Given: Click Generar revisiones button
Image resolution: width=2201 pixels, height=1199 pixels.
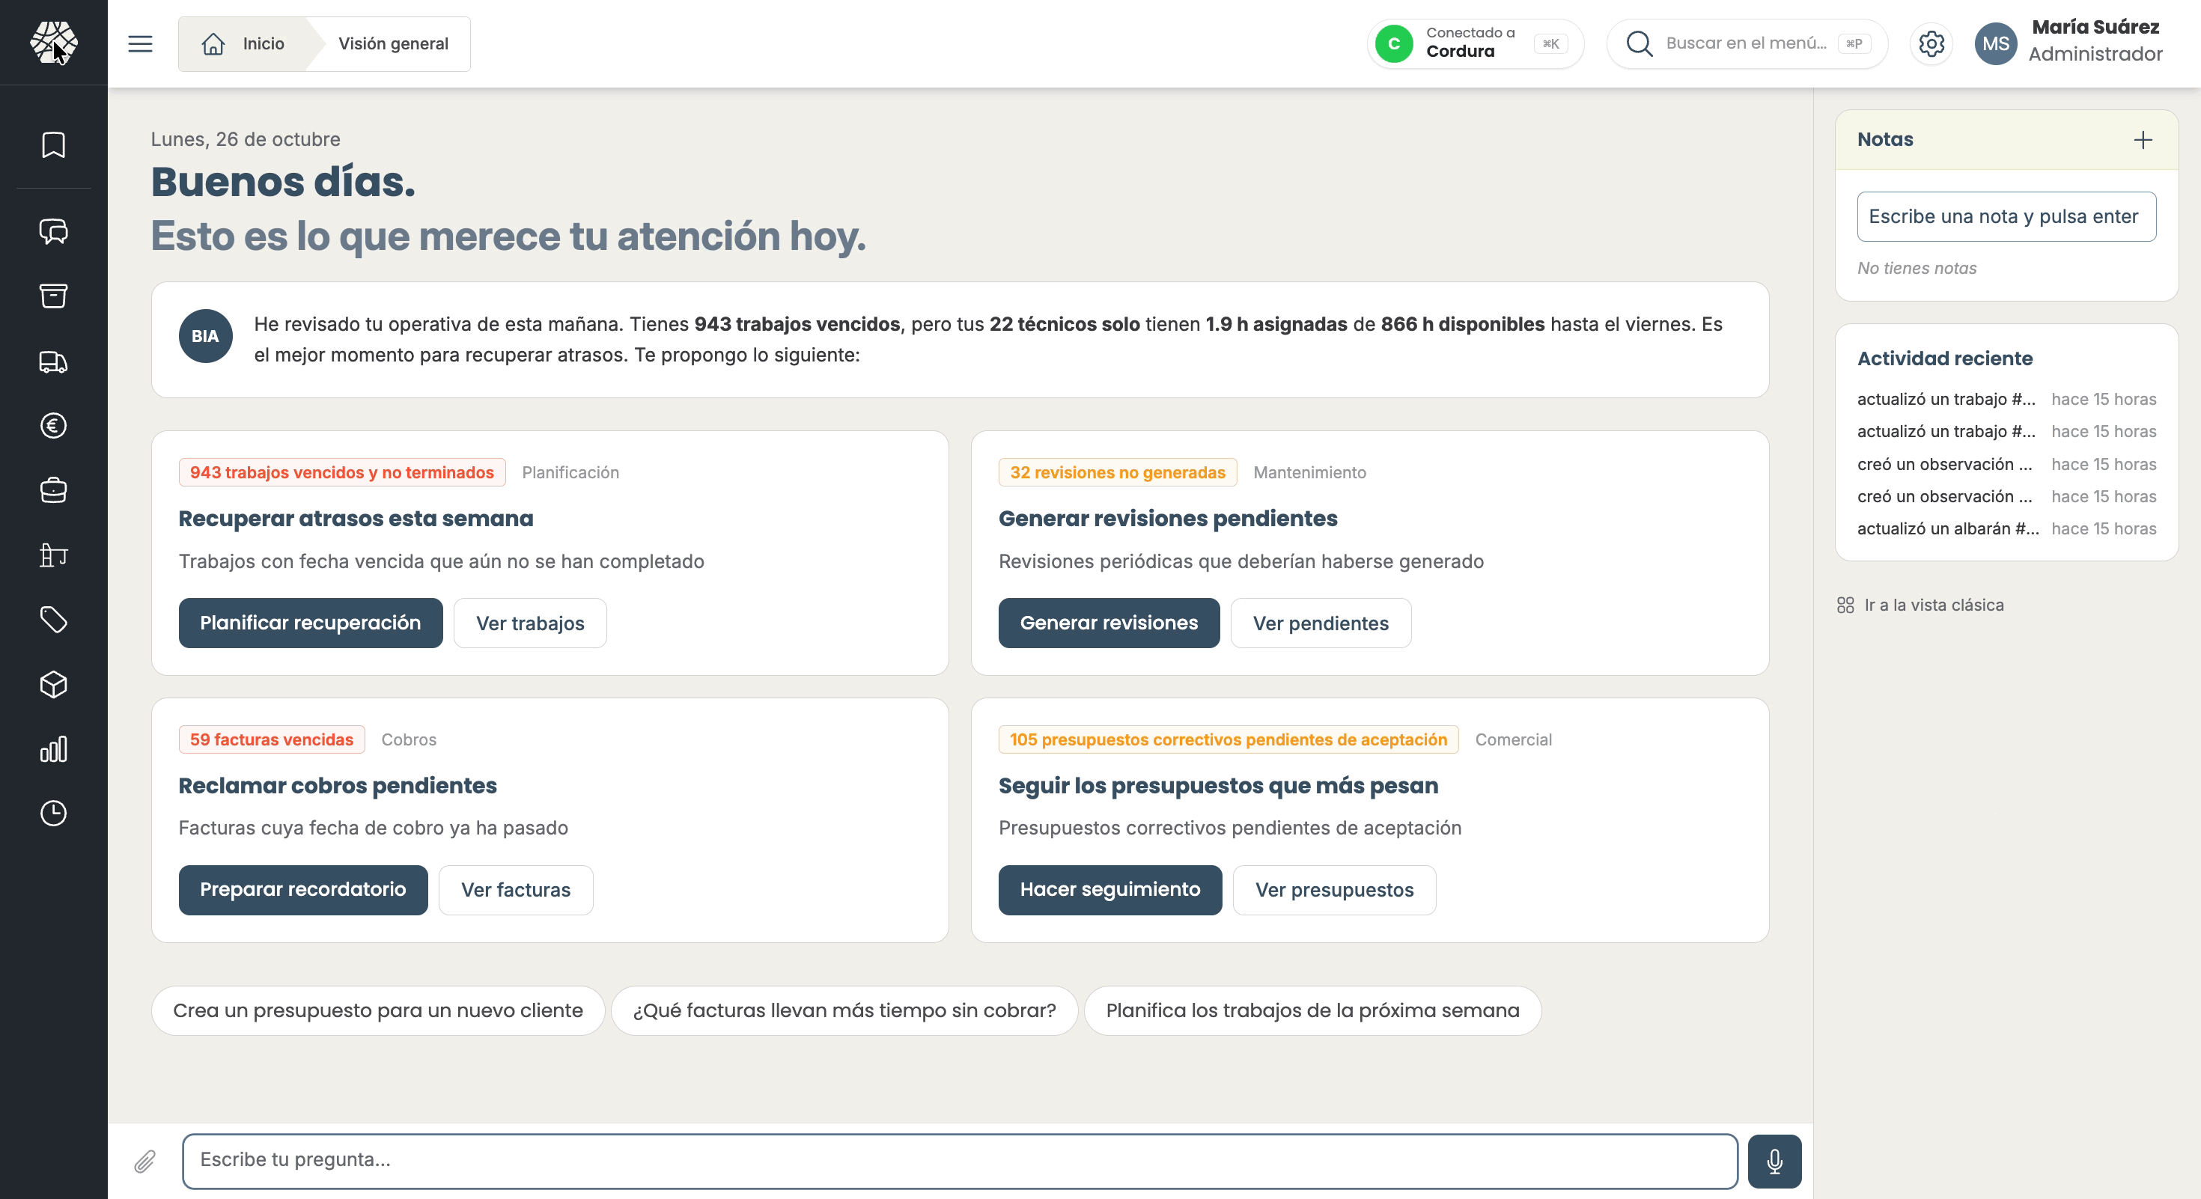Looking at the screenshot, I should click(1108, 623).
